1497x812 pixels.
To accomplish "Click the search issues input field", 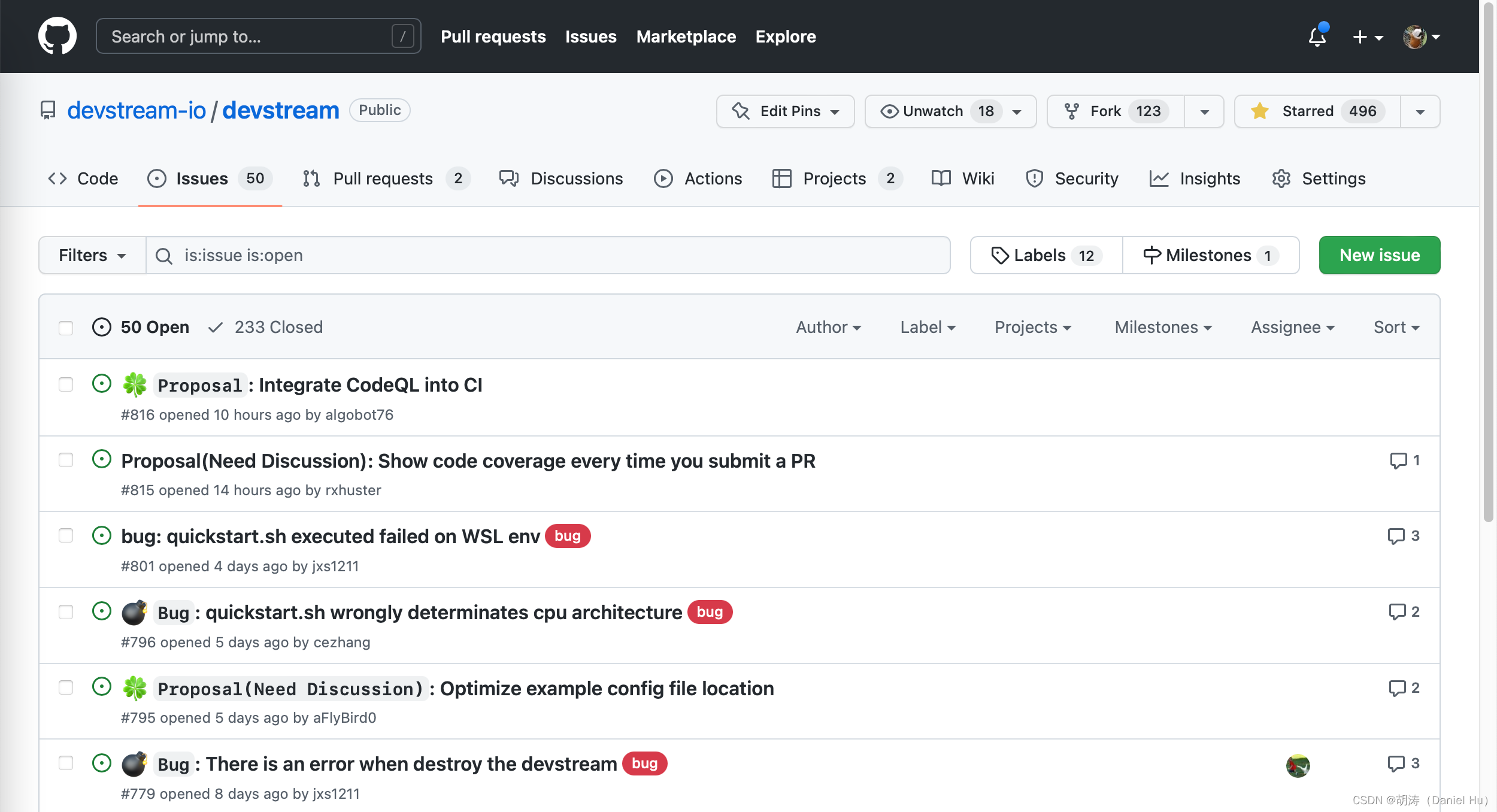I will 549,254.
